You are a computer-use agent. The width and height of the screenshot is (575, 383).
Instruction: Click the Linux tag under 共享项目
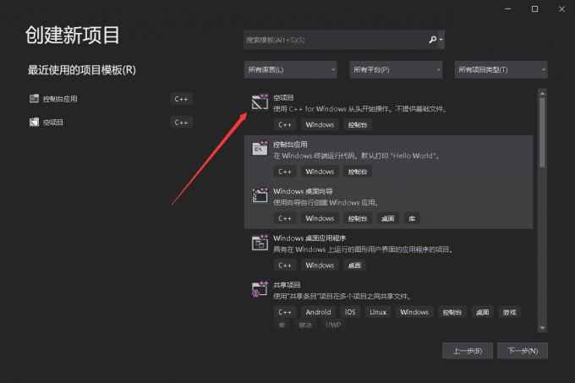click(378, 312)
